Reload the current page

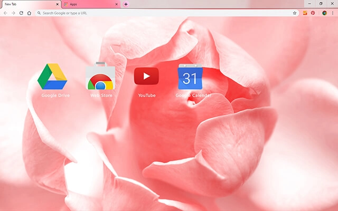pos(21,13)
